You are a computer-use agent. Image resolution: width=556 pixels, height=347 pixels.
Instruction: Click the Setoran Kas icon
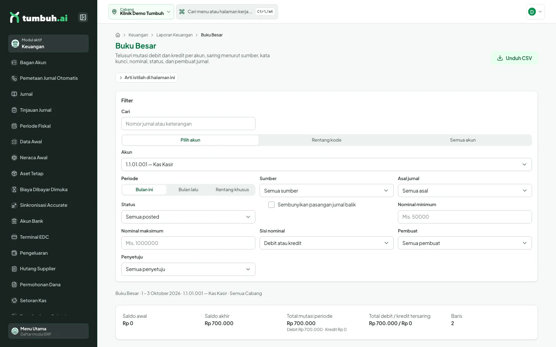14,301
